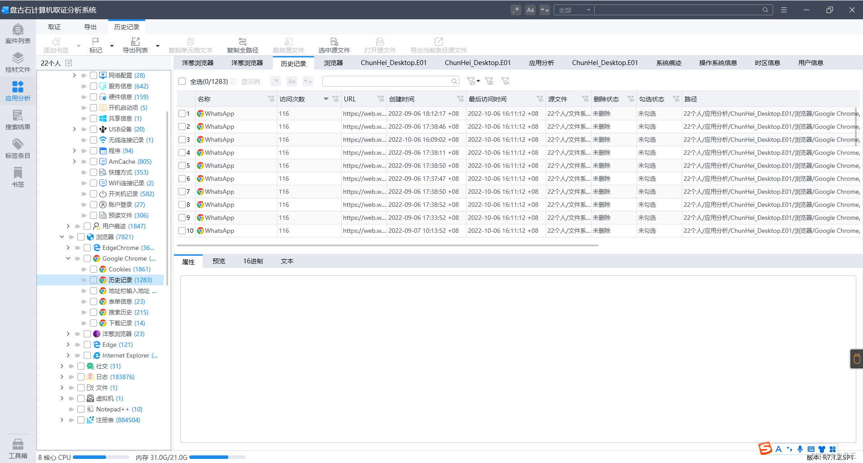Check the 历史记录 (1283) tree checkbox
863x463 pixels.
click(x=93, y=280)
